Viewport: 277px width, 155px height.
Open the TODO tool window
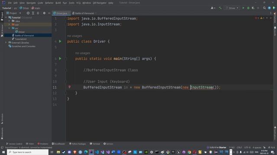coord(30,144)
